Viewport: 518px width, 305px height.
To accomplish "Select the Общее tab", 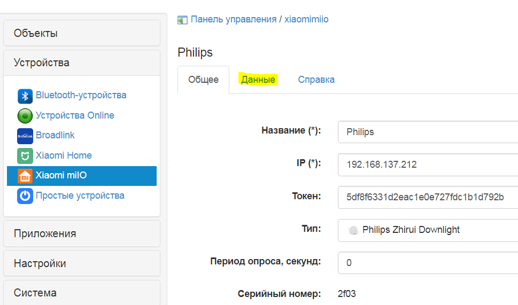I will 203,80.
